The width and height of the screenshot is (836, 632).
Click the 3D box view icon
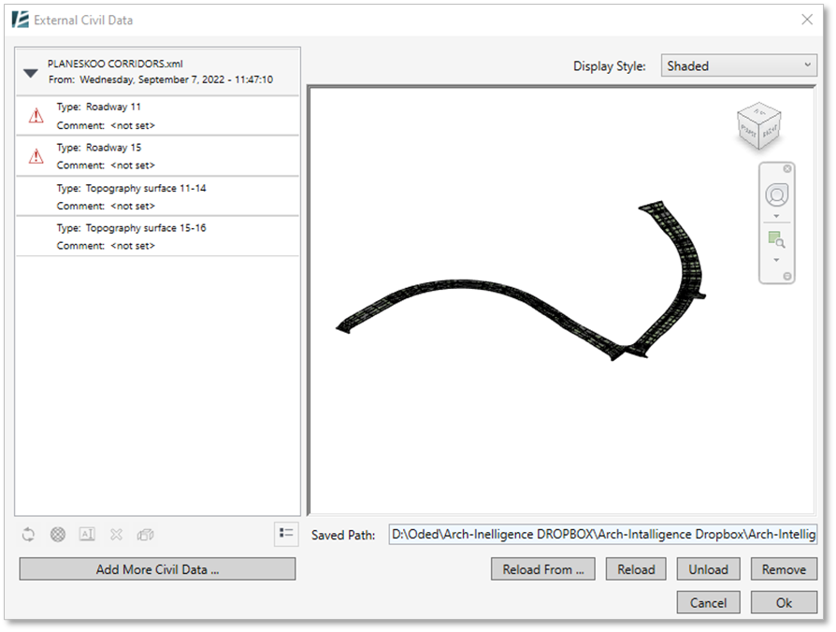coord(146,534)
